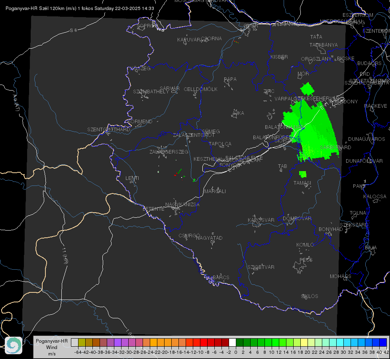The height and width of the screenshot is (359, 390).
Task: Click the SÜMEG city label
Action: 211,131
